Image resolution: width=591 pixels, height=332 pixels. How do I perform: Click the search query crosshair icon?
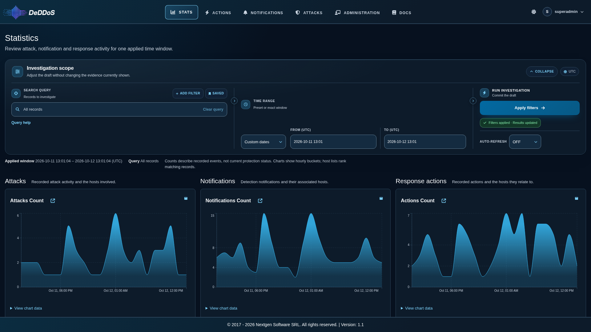[16, 93]
